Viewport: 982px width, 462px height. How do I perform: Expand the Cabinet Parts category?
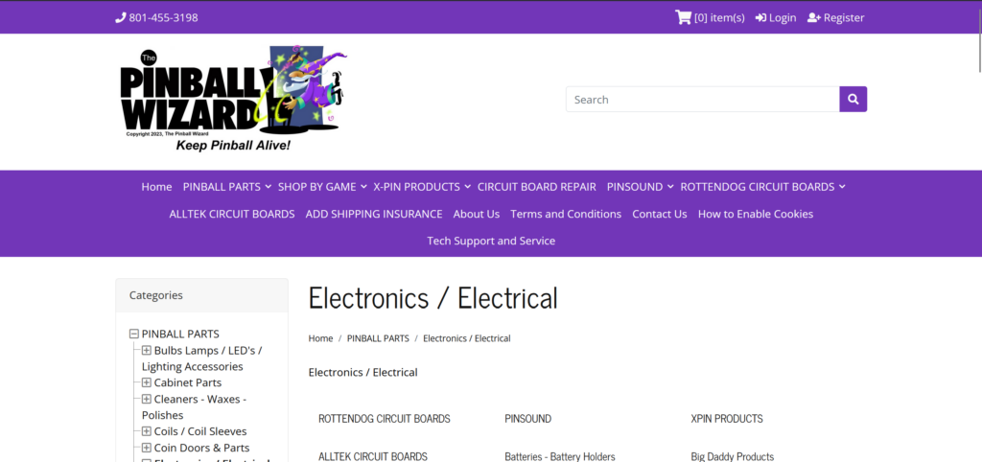click(147, 382)
